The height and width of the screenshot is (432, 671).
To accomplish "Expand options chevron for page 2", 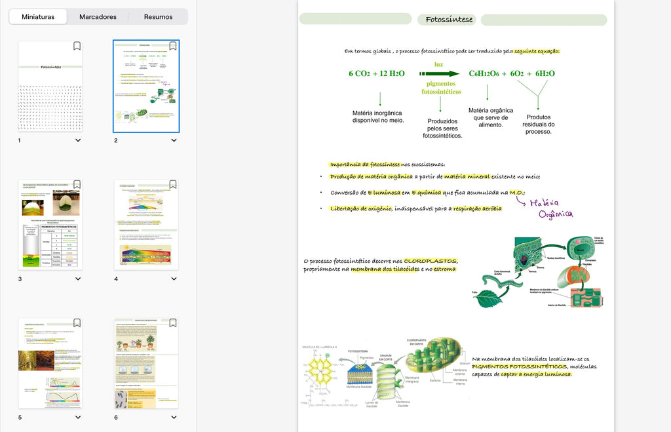I will (x=174, y=140).
